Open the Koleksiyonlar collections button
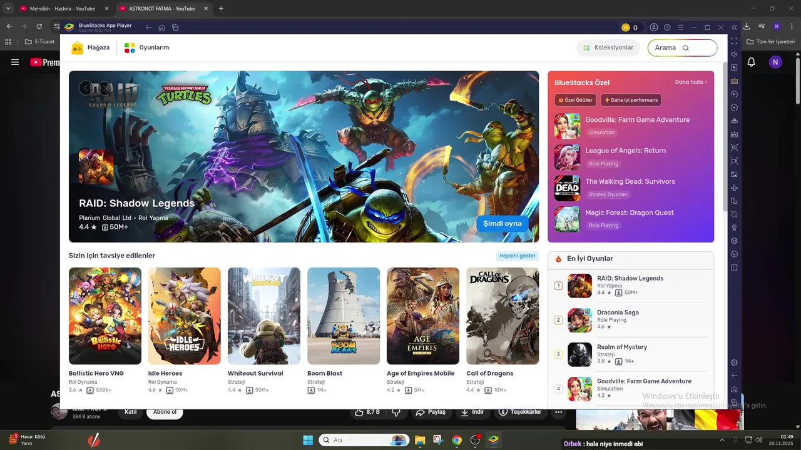The image size is (801, 450). click(x=608, y=48)
